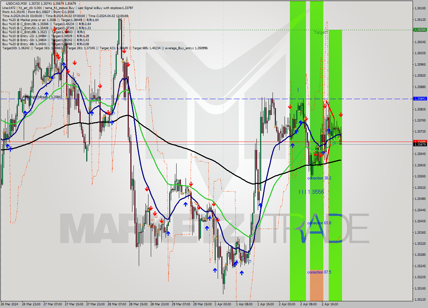Viewport: 428px width, 308px height.
Task: Select 'Buy %20 @ Market price' line
Action: pyautogui.click(x=50, y=20)
